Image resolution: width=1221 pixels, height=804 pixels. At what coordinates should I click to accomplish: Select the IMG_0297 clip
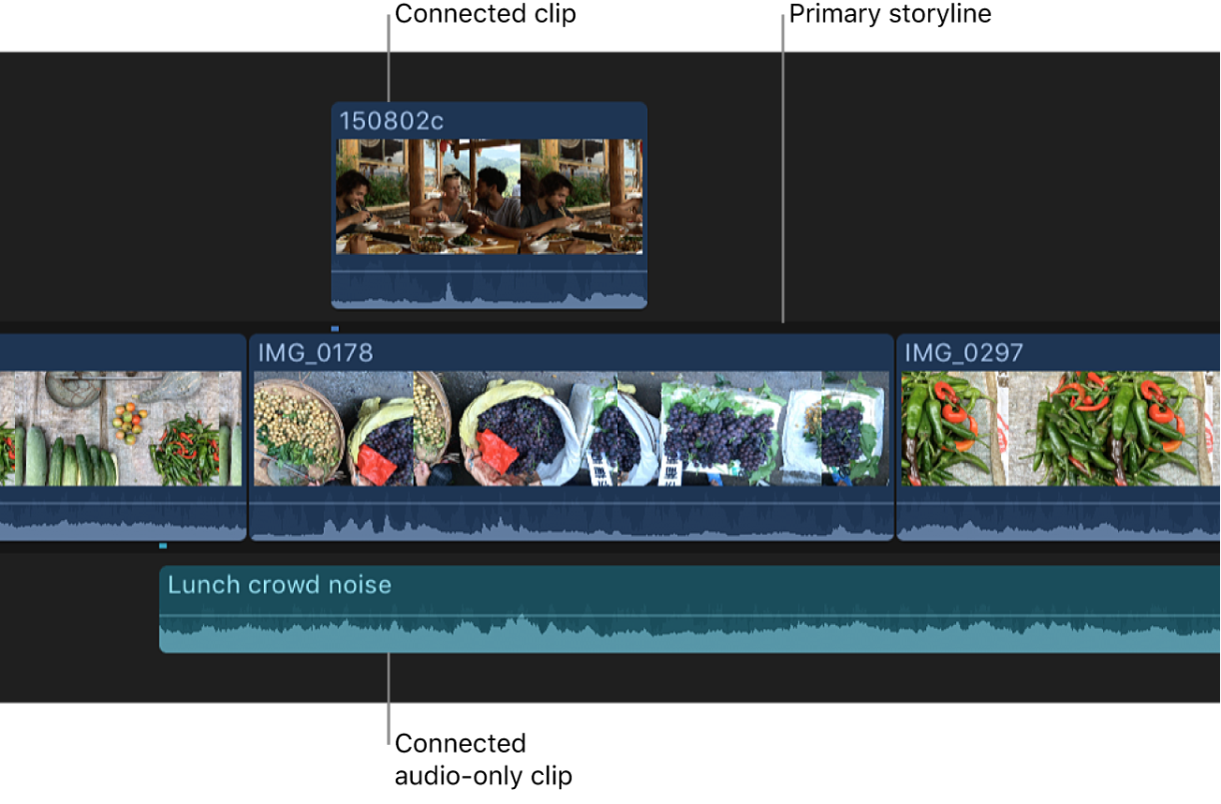[x=1058, y=436]
